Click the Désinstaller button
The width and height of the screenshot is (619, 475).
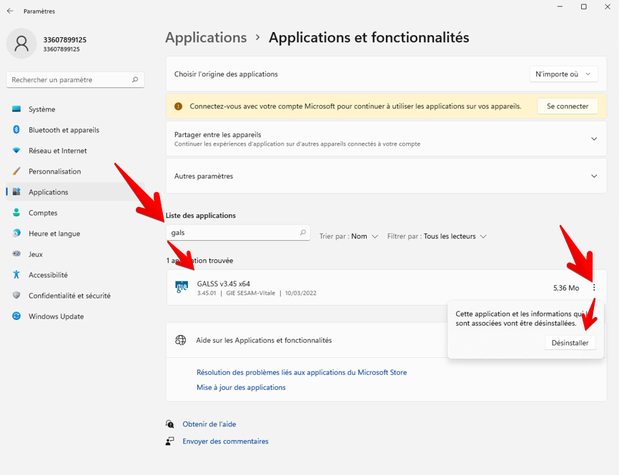(x=570, y=343)
